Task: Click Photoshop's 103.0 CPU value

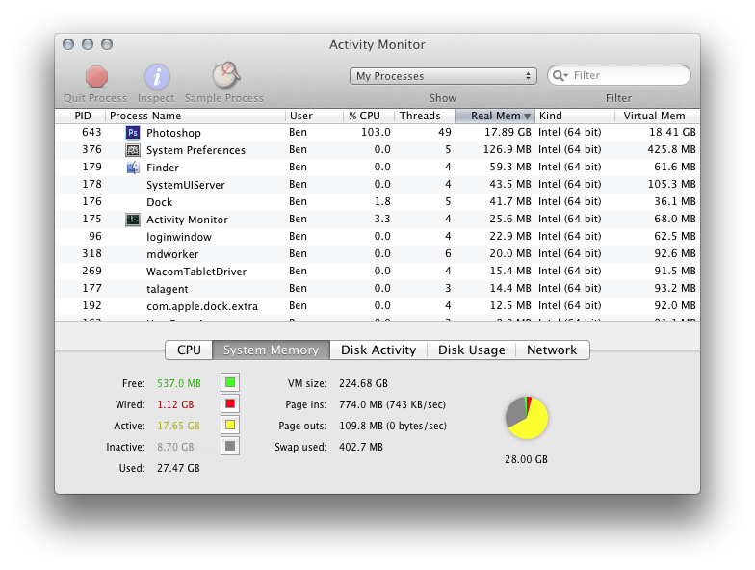Action: [x=376, y=132]
